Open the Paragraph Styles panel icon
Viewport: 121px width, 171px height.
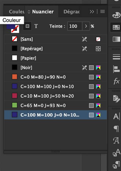[116, 165]
